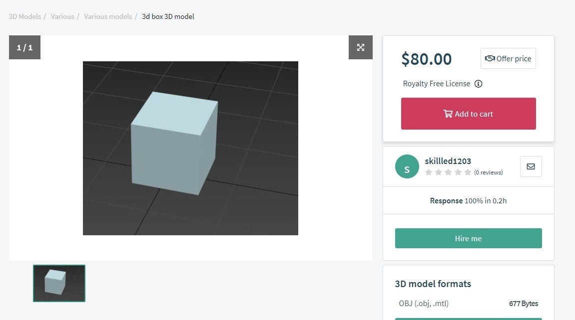Click the fifth rating star
The width and height of the screenshot is (575, 320).
(x=468, y=172)
